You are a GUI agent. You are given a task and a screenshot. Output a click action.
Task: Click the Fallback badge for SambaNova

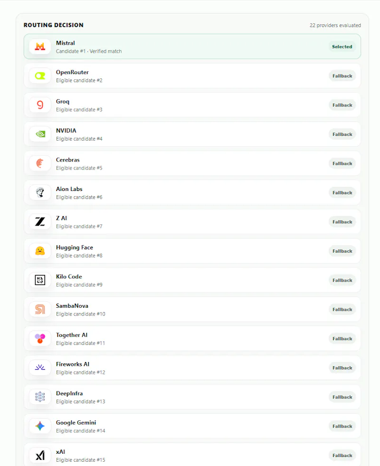pos(342,309)
